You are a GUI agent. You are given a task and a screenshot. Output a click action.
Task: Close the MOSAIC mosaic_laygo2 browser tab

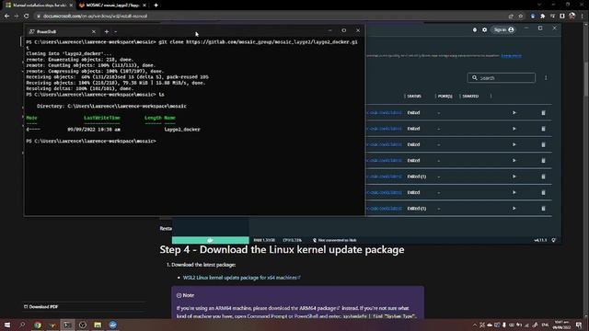coord(144,6)
